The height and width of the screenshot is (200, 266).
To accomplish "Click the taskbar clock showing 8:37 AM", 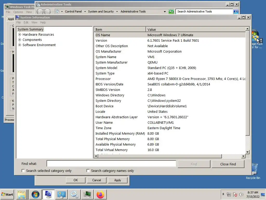I will tap(253, 195).
